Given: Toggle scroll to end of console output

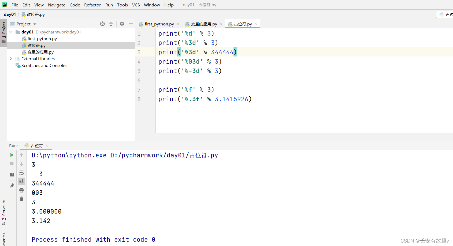Looking at the screenshot, I should [x=21, y=181].
